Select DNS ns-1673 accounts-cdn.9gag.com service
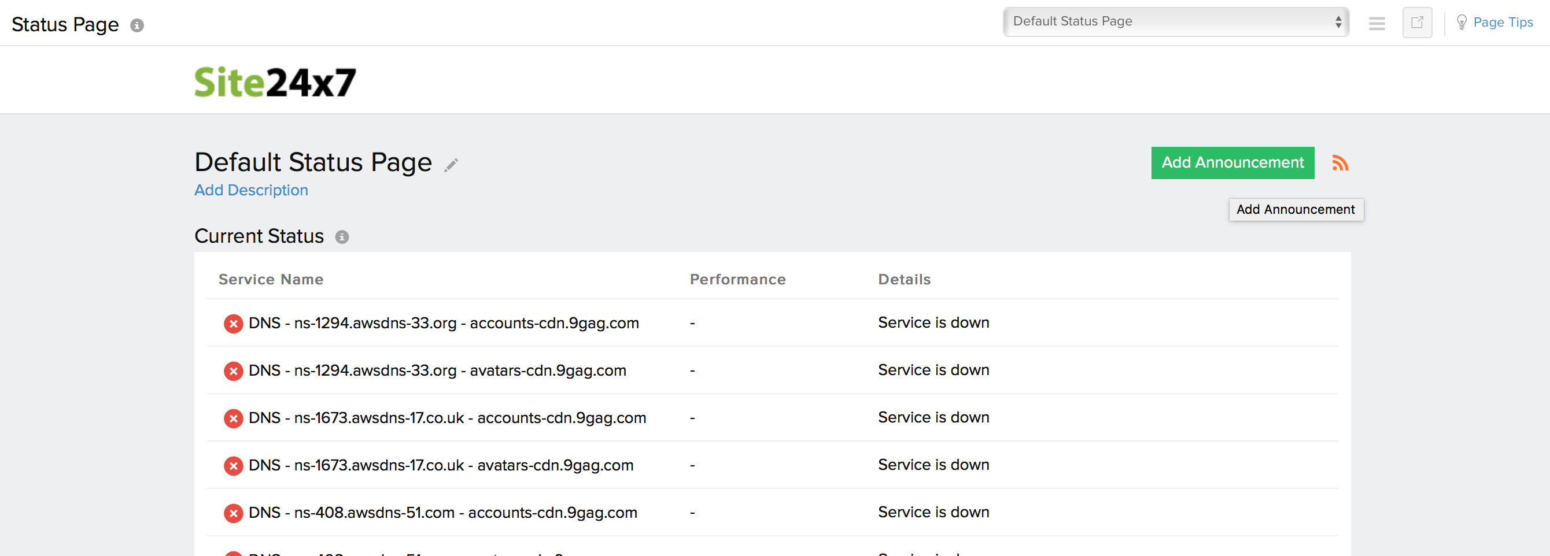The image size is (1550, 556). coord(446,418)
